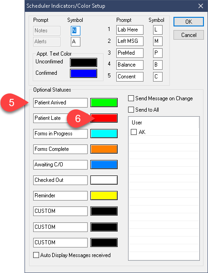Toggle Auto Display Messages received

click(36, 255)
